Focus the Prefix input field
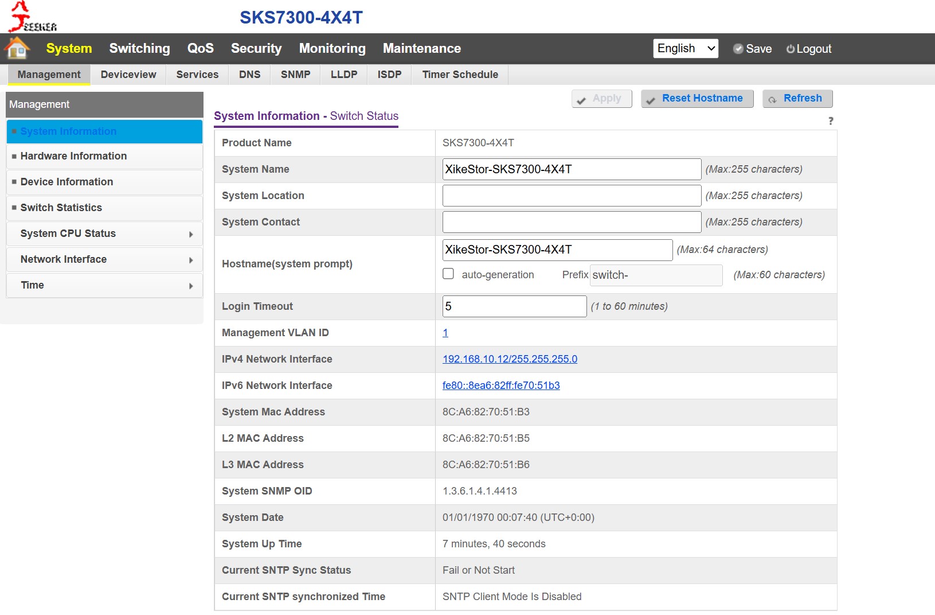The width and height of the screenshot is (935, 615). 656,275
